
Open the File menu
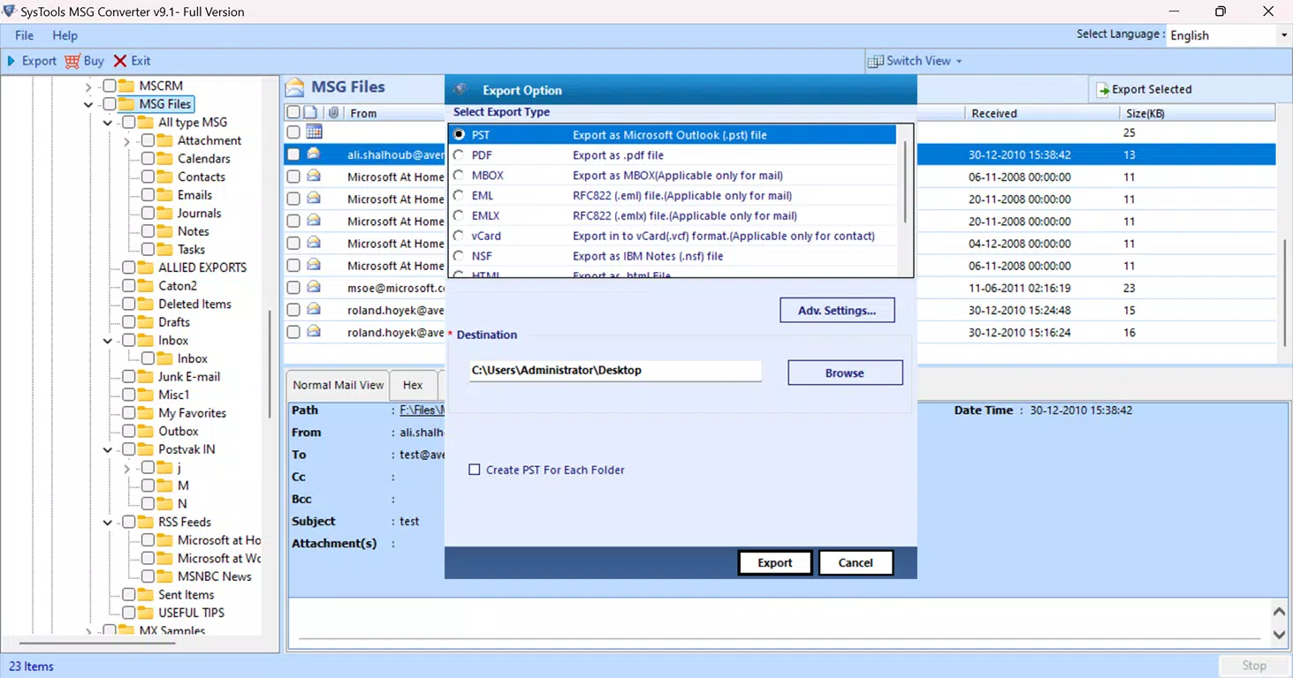click(x=25, y=35)
